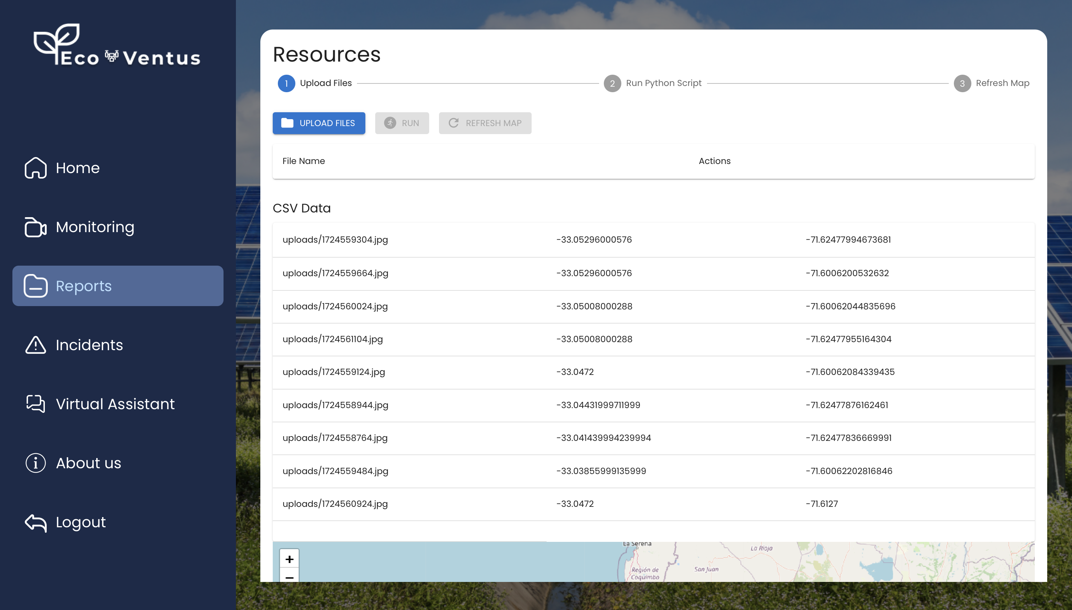Viewport: 1072px width, 610px height.
Task: Select step 1 Upload Files in the stepper
Action: click(287, 83)
